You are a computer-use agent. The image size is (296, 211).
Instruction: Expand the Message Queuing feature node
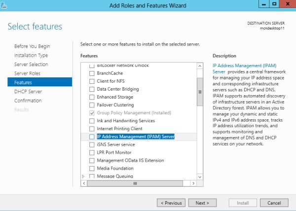(83, 176)
